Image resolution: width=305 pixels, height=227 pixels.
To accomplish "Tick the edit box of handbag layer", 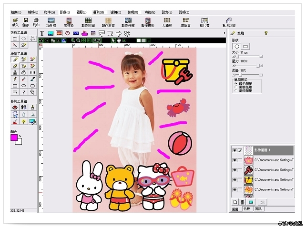I will [x=240, y=160].
